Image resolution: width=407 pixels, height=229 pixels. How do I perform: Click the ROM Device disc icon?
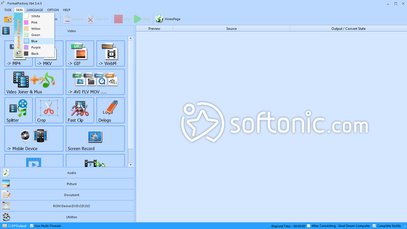pyautogui.click(x=6, y=205)
